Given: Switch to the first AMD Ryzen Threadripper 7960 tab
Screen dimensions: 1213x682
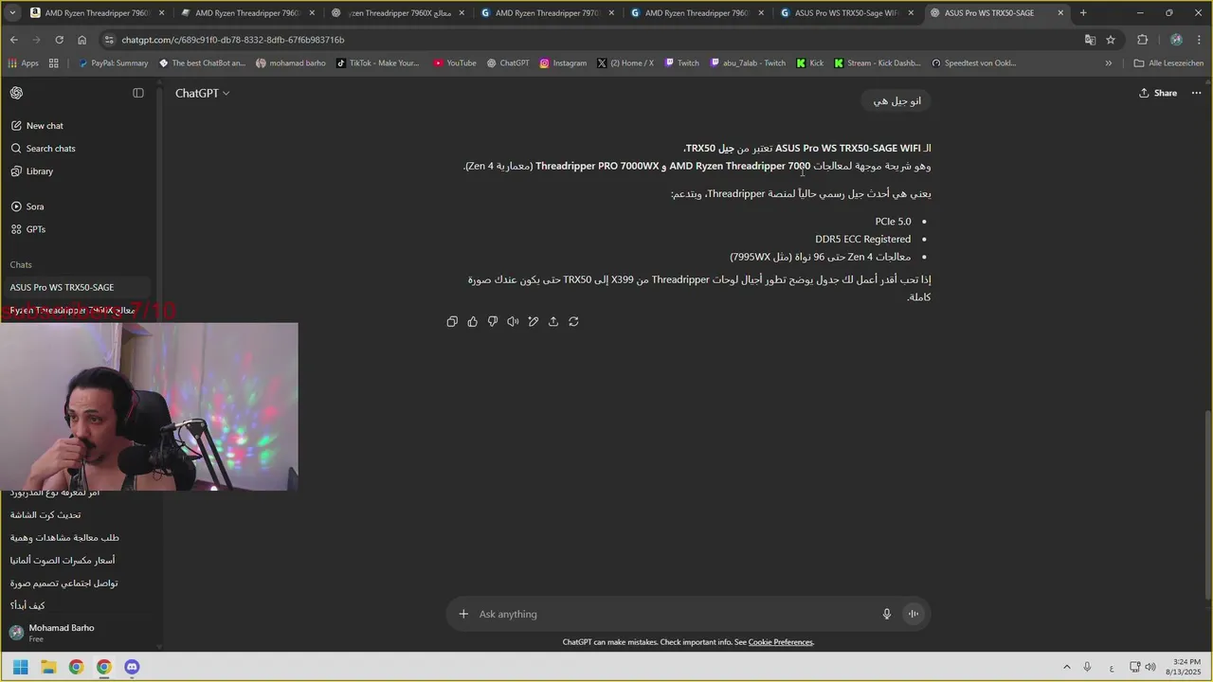Looking at the screenshot, I should coord(97,13).
